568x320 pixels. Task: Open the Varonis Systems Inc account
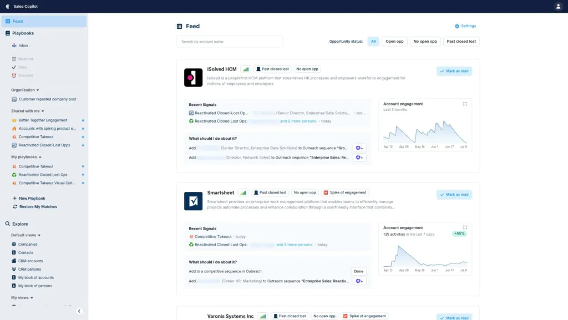pyautogui.click(x=230, y=316)
